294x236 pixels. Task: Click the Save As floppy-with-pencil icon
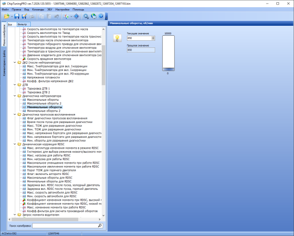coord(24,16)
